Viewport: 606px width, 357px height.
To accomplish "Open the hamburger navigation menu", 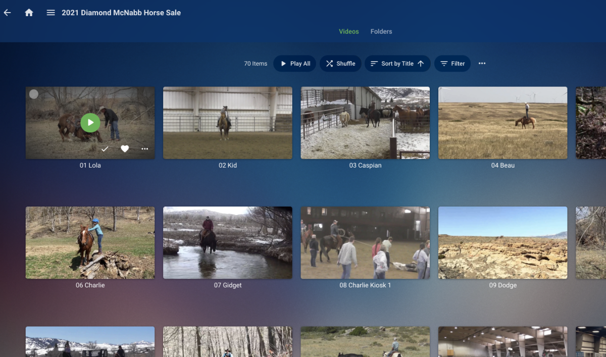I will [50, 13].
